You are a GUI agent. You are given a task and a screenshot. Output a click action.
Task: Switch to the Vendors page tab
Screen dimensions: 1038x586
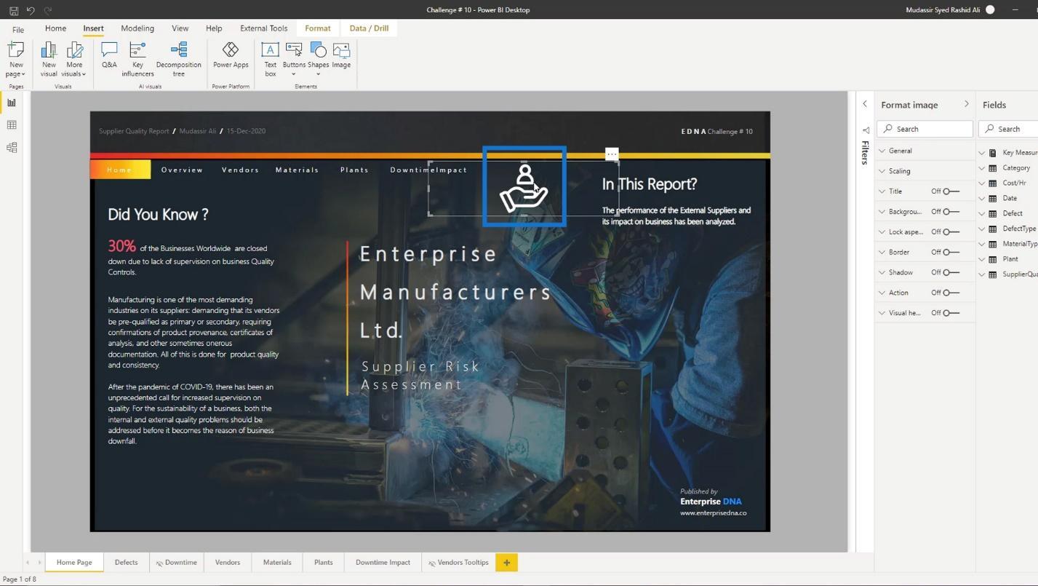click(x=228, y=562)
